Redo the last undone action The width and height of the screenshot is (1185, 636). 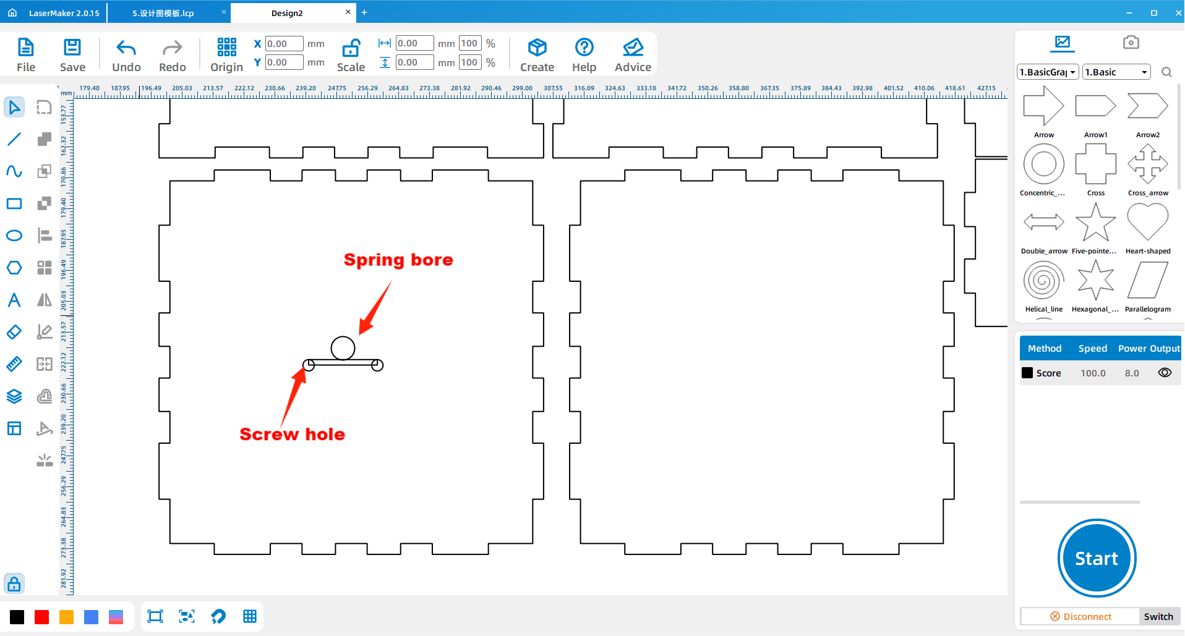point(173,55)
